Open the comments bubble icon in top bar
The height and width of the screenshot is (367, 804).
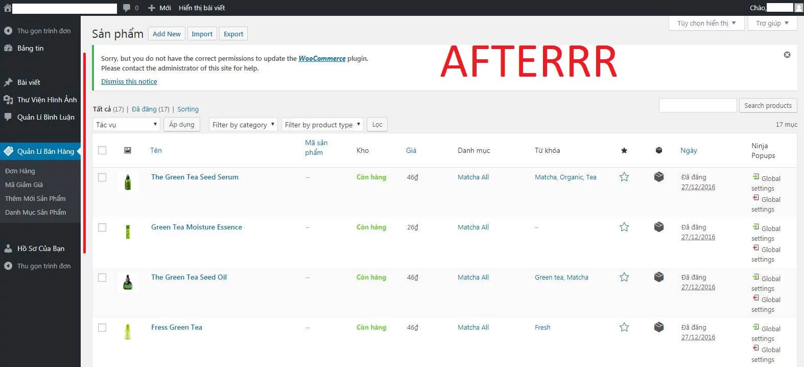point(127,8)
